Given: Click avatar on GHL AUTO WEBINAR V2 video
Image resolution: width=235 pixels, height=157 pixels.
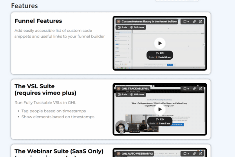Looking at the screenshot, I should click(x=119, y=153).
